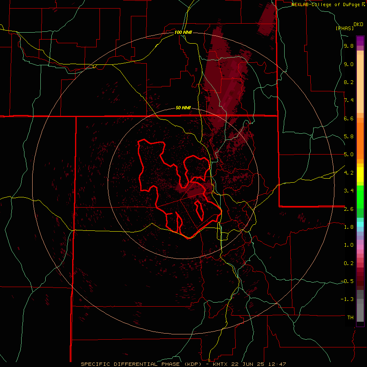Screen dimensions: 367x367
Task: Pick the yellow segment of the color bar
Action: pos(360,175)
